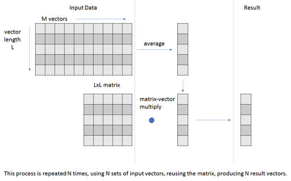291x181 pixels.
Task: Click the 'Input Data' heading
Action: (83, 7)
